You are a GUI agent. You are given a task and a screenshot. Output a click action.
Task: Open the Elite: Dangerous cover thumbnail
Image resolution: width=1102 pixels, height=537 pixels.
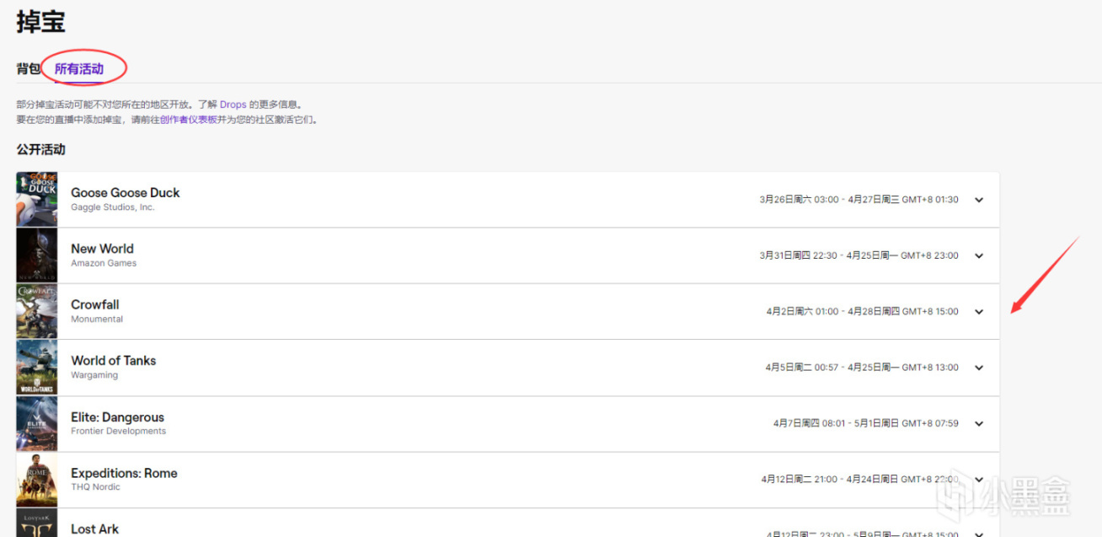(x=37, y=423)
